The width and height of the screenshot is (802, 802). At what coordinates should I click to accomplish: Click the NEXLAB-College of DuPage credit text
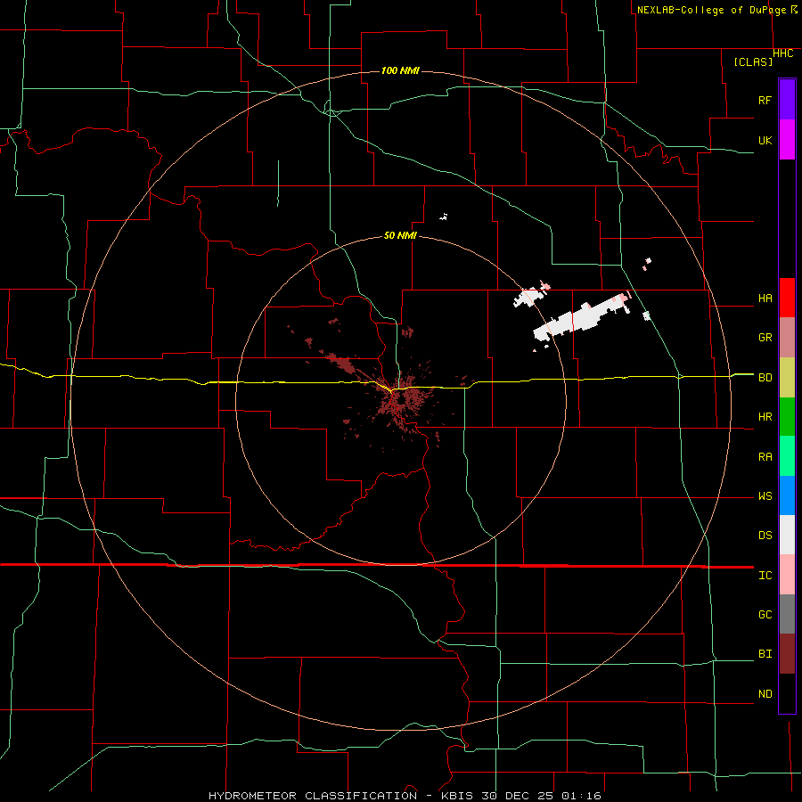click(x=711, y=10)
